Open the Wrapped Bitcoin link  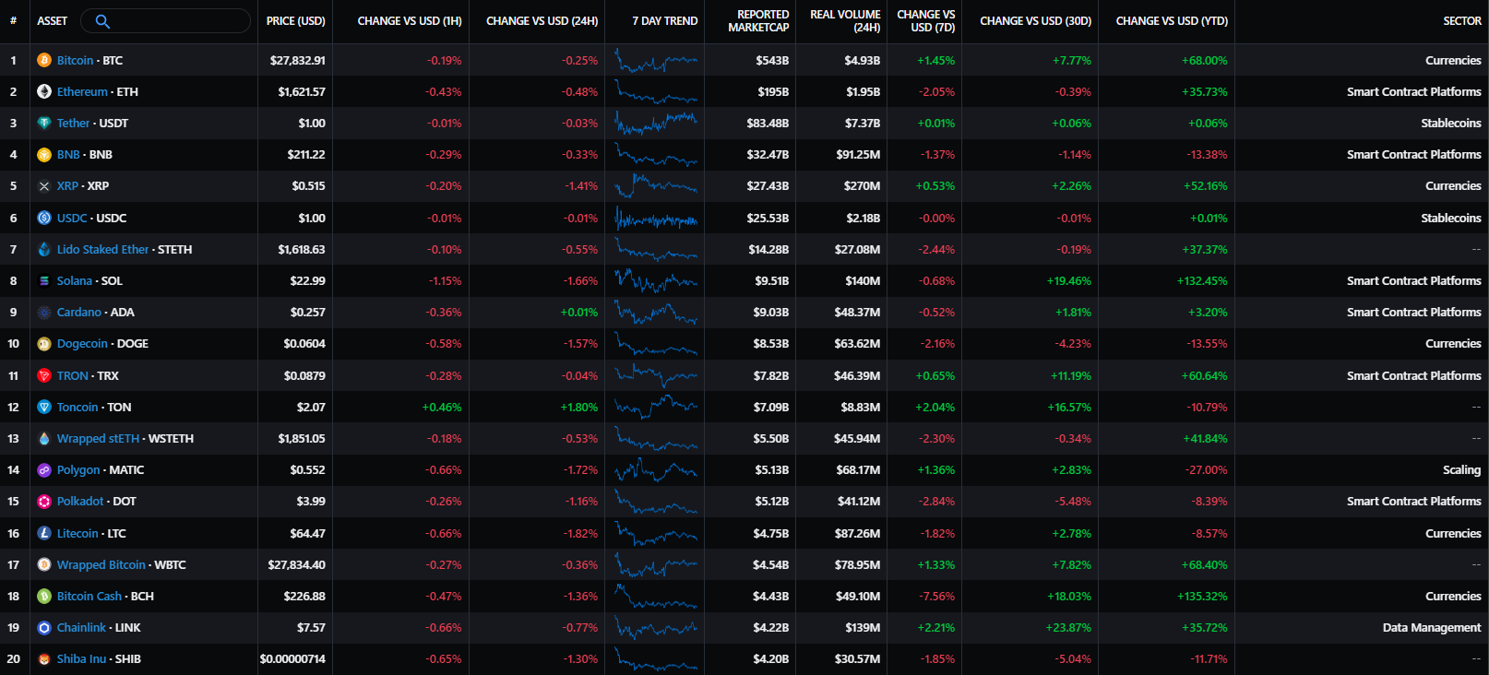pos(101,564)
